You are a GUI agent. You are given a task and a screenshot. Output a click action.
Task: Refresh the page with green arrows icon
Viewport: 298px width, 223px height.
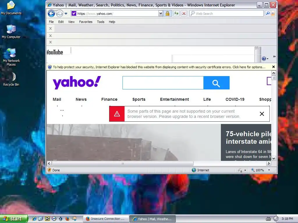176,13
